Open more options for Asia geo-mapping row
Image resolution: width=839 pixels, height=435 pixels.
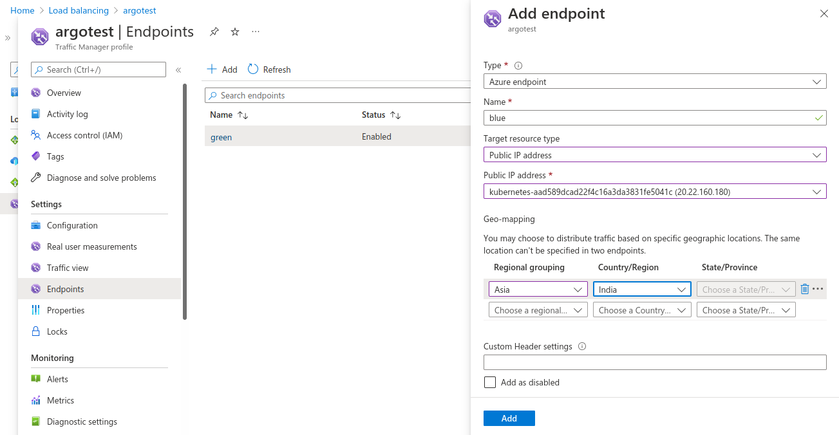[818, 289]
